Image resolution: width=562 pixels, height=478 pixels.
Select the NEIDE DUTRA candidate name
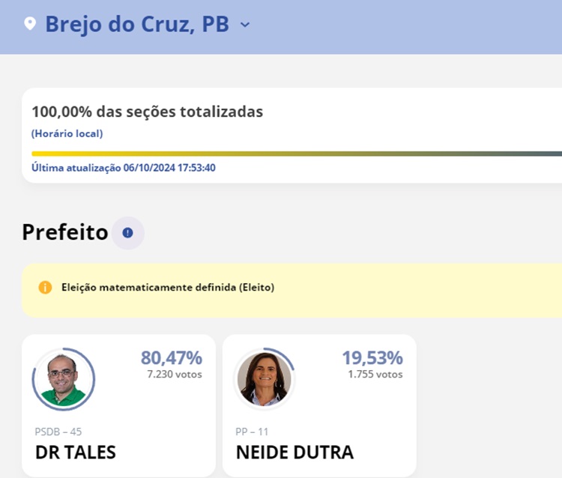[x=294, y=453]
